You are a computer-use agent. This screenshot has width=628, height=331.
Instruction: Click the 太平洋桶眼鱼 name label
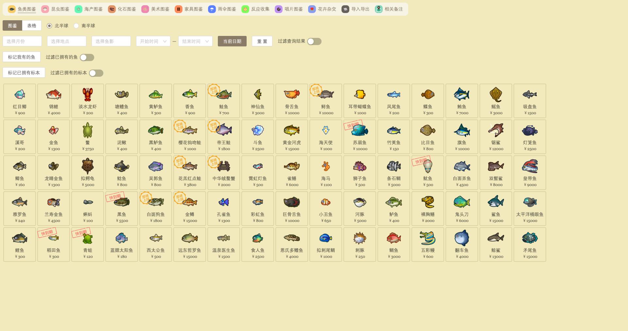click(530, 214)
